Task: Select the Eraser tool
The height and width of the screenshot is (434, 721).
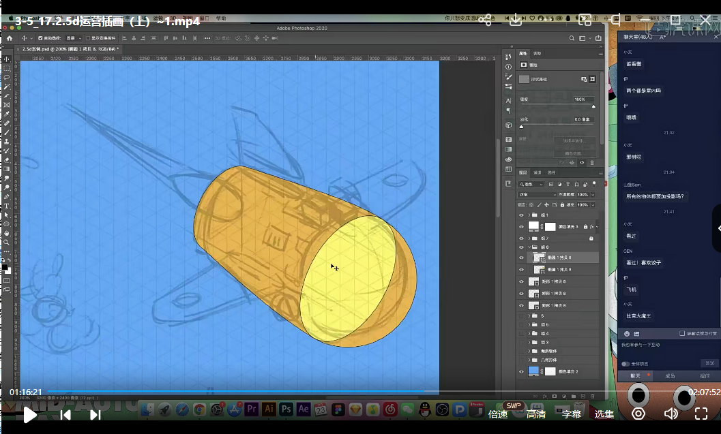Action: 7,159
